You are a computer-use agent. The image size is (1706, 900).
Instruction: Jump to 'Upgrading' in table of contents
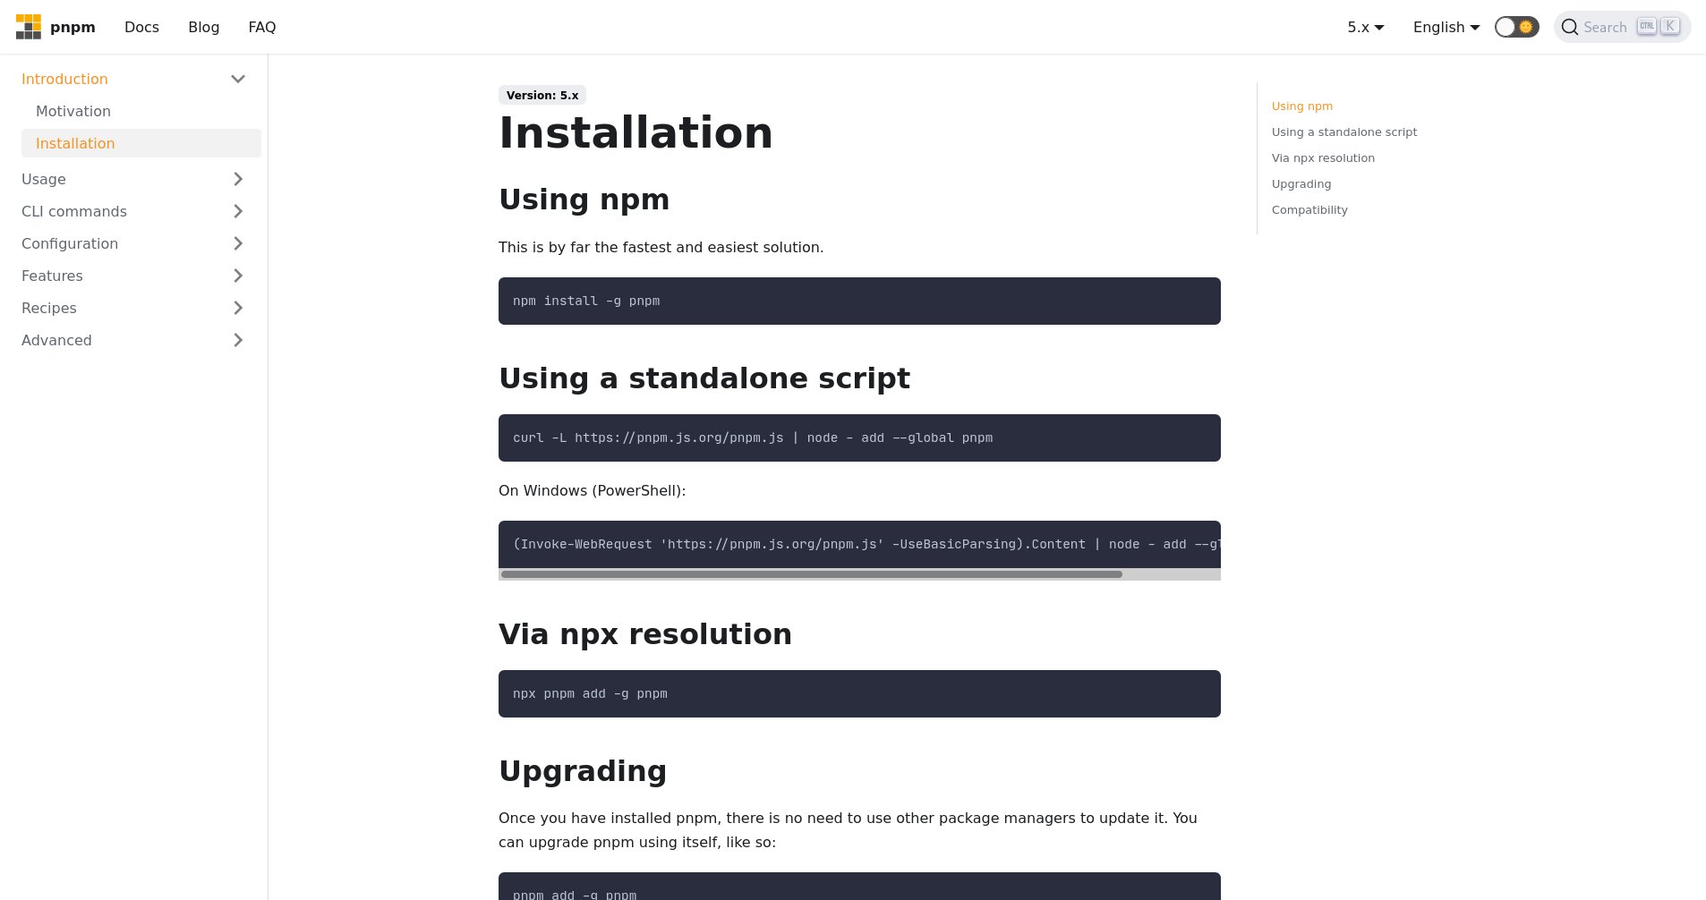click(1301, 183)
